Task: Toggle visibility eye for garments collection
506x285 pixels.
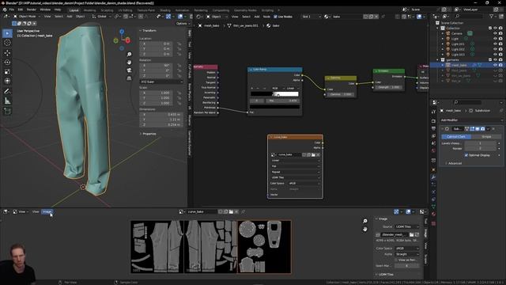Action: pos(495,60)
